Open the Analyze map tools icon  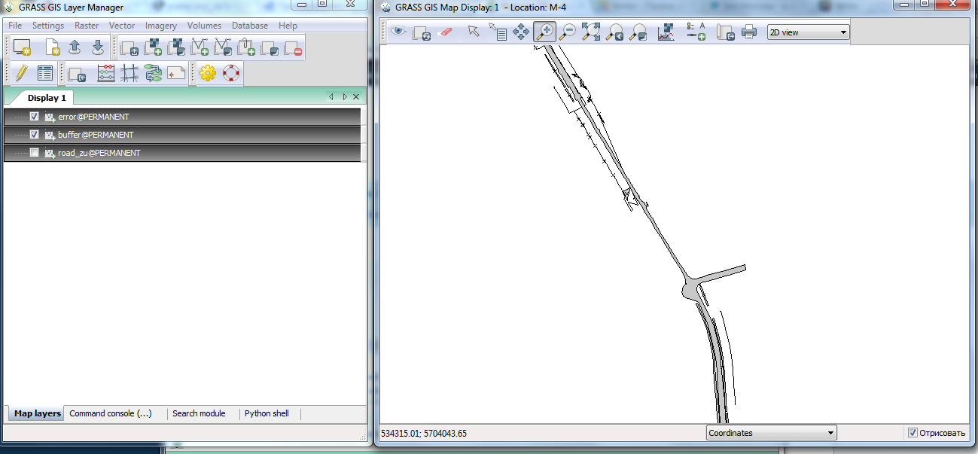[666, 32]
